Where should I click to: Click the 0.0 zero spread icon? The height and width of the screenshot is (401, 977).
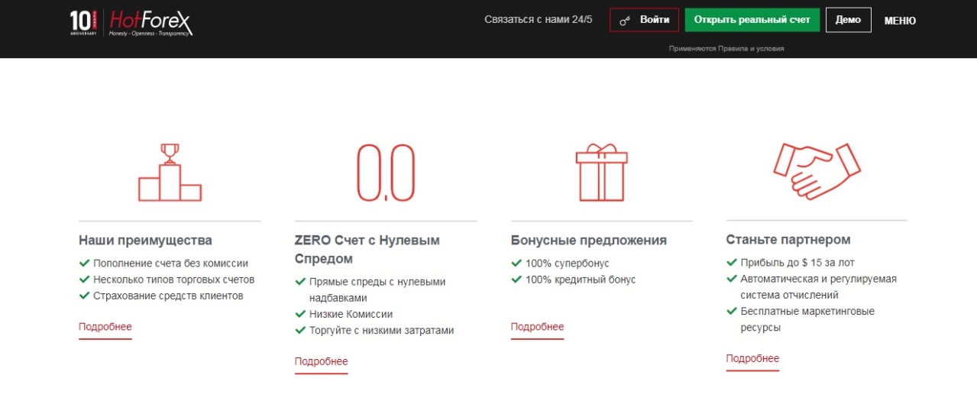(x=386, y=172)
